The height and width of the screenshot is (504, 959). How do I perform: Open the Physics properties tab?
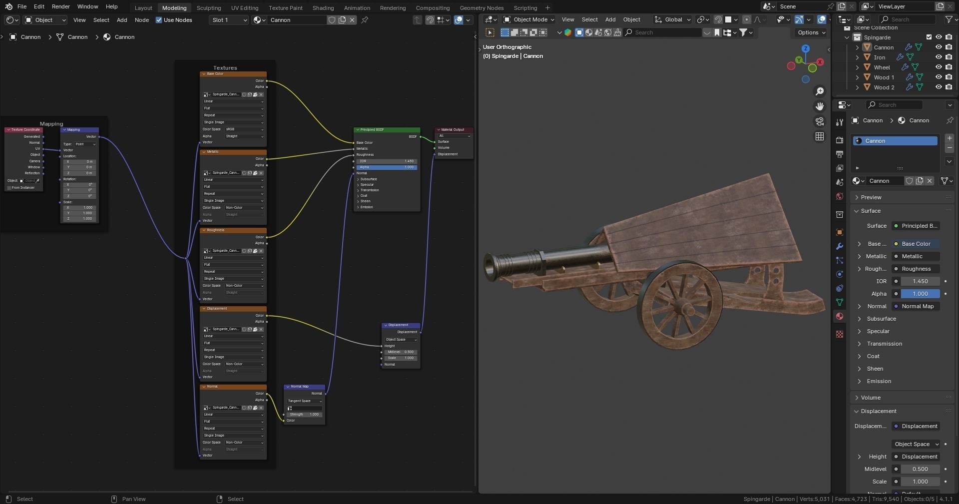840,274
